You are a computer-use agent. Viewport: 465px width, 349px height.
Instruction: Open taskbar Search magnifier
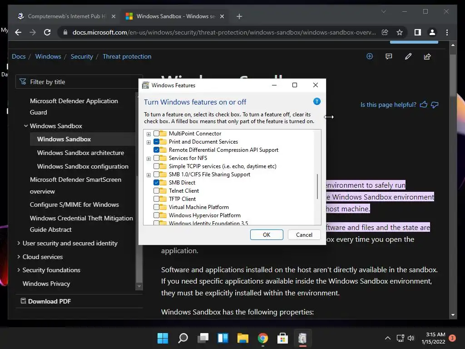183,338
